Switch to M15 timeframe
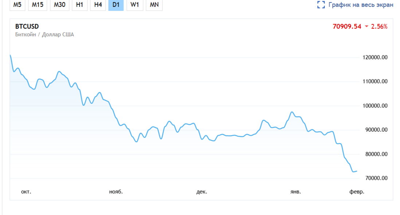 pyautogui.click(x=38, y=5)
